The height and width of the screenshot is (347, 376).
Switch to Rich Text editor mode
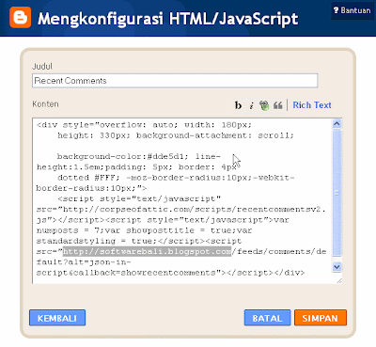pyautogui.click(x=312, y=105)
